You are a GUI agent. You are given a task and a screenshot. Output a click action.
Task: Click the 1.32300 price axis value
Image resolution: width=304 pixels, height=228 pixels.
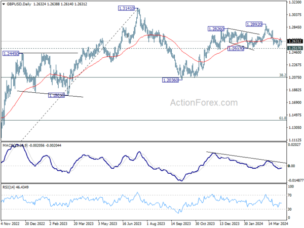pyautogui.click(x=295, y=2)
